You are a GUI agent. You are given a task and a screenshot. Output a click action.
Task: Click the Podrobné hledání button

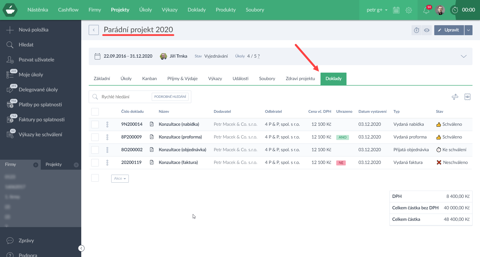pos(170,97)
